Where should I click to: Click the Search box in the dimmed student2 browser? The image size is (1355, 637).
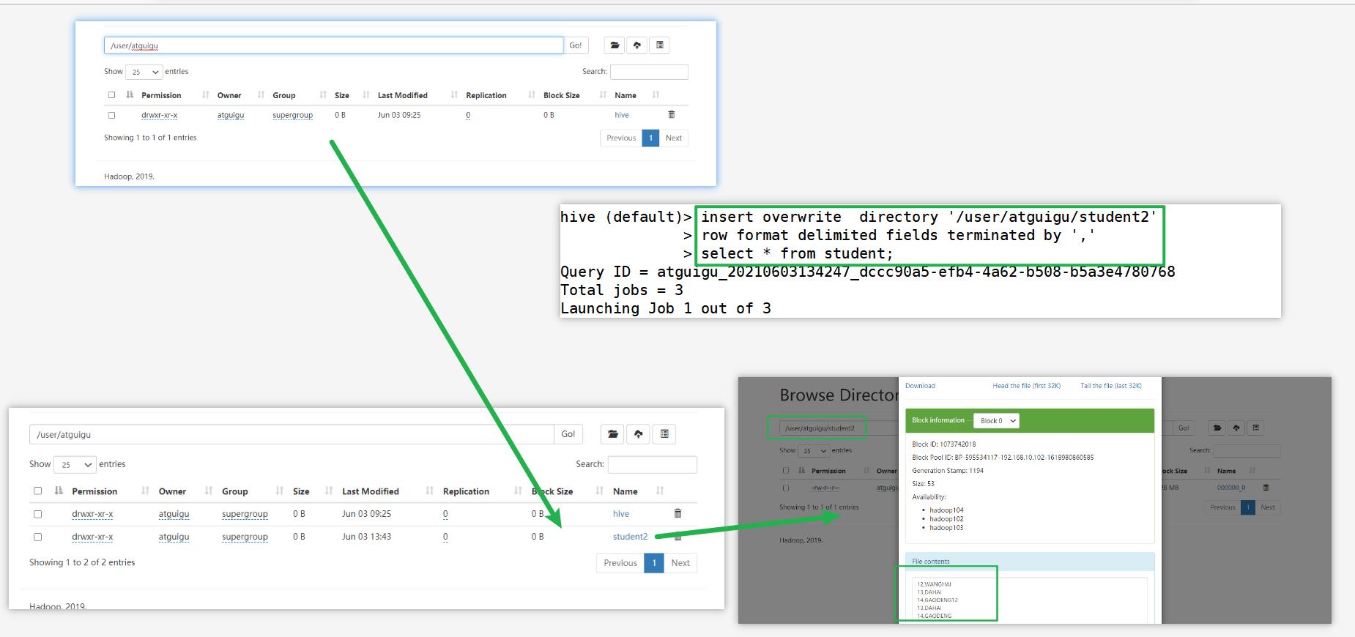pyautogui.click(x=1247, y=450)
